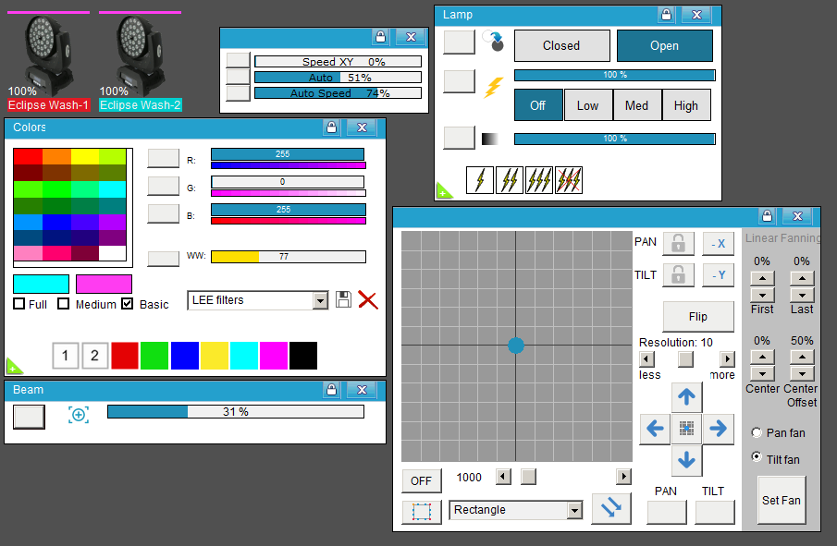Screen dimensions: 837x546
Task: Click the Open shutter button
Action: [665, 46]
